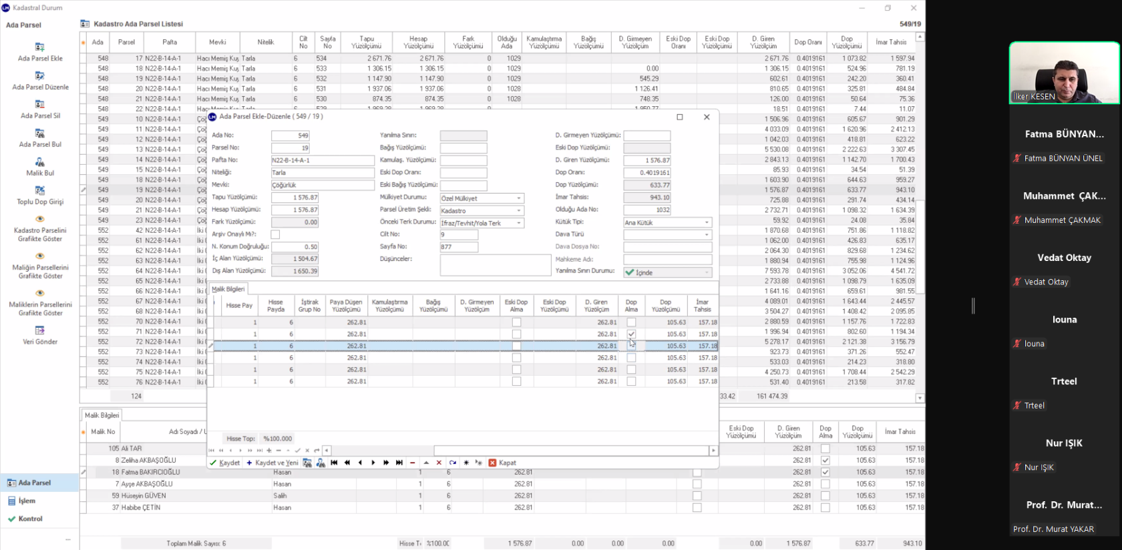Open the Veri Gönder tool
The height and width of the screenshot is (550, 1122).
(x=40, y=335)
